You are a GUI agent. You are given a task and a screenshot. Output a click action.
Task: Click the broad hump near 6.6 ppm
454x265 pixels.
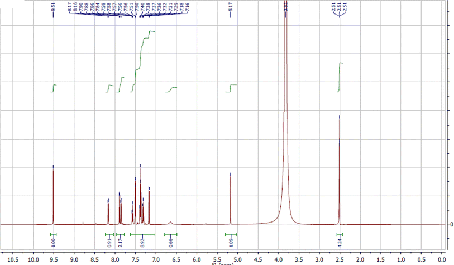pos(170,223)
